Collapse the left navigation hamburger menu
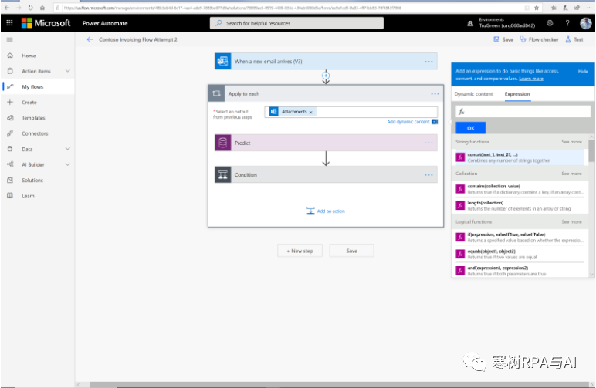The image size is (596, 388). 10,39
